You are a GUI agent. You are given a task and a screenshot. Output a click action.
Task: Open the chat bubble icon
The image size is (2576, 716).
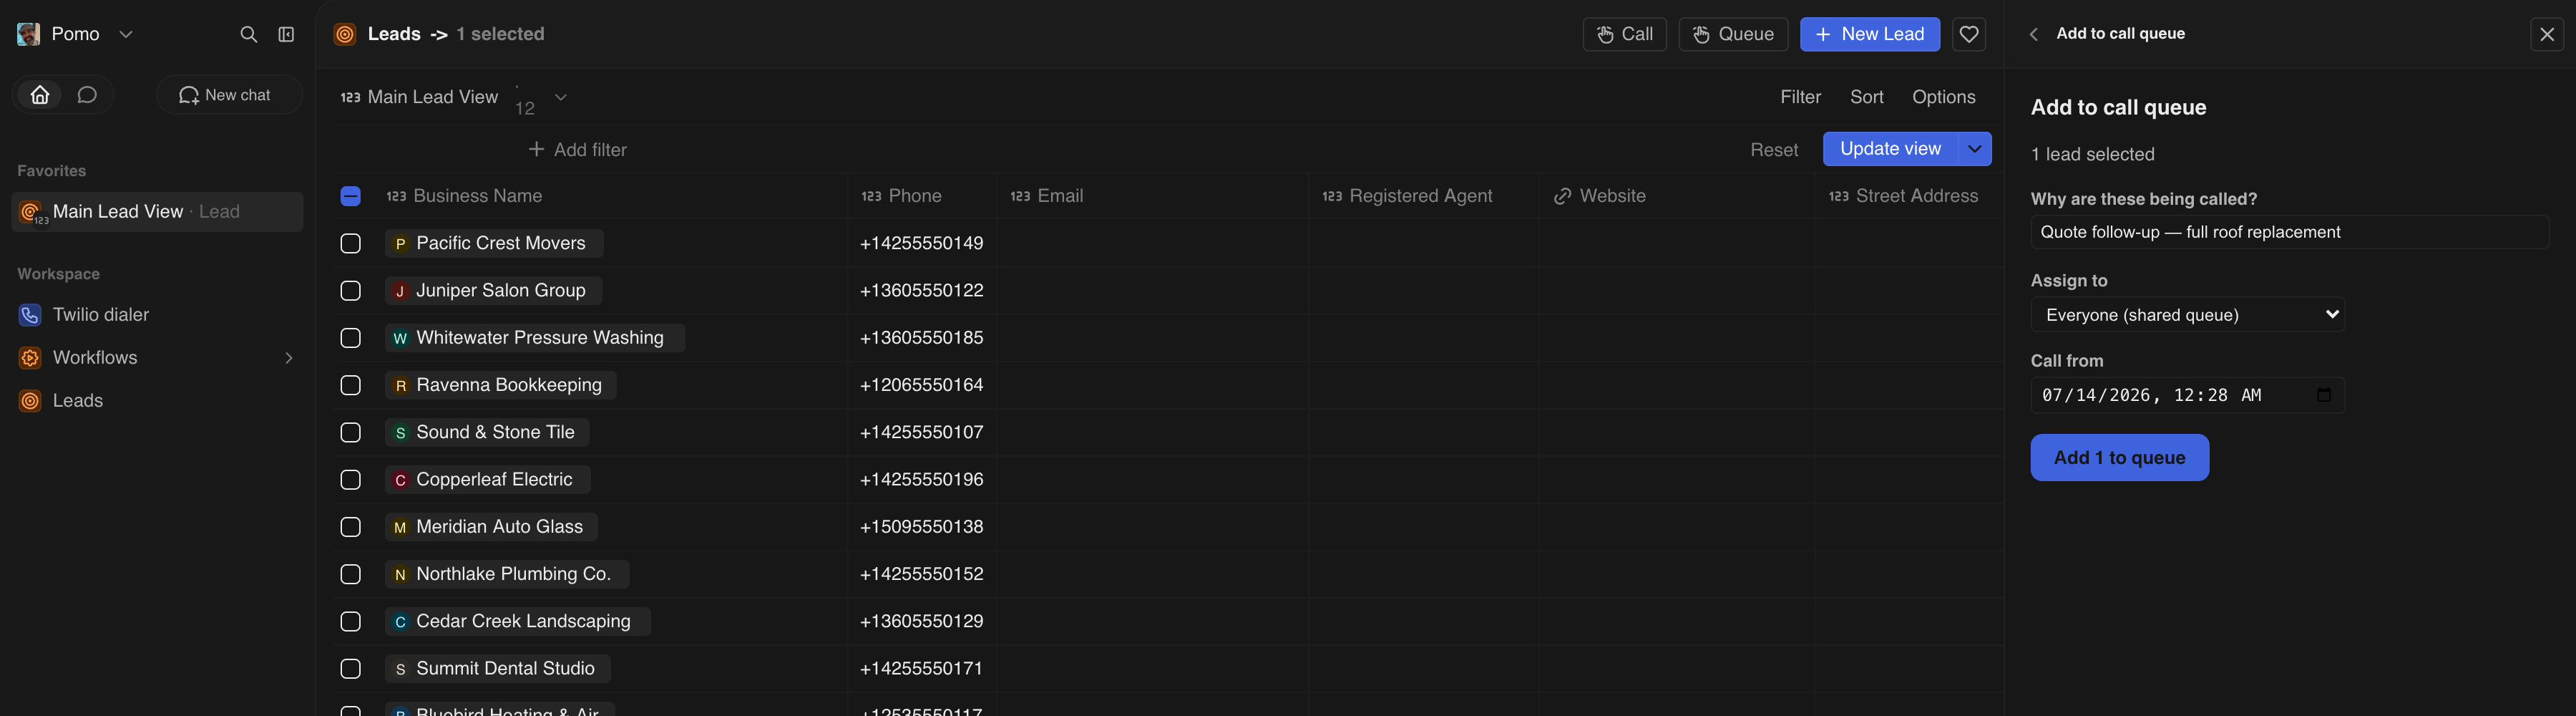pos(87,95)
